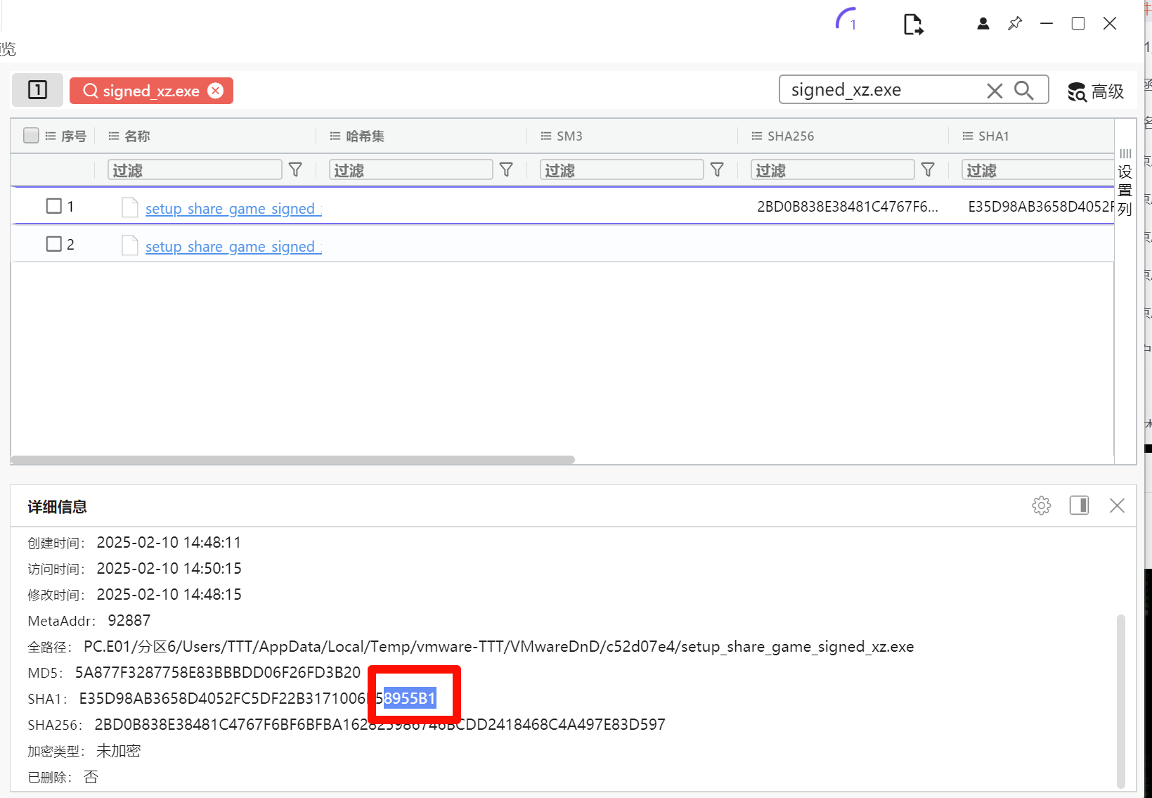Screen dimensions: 1152x798
Task: Open details panel settings gear
Action: (x=1042, y=506)
